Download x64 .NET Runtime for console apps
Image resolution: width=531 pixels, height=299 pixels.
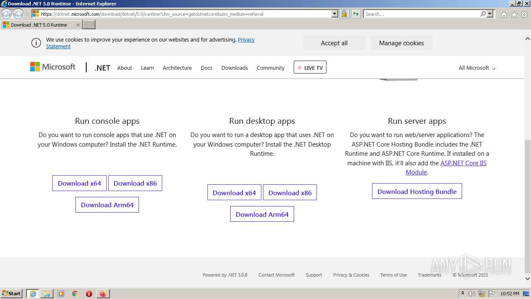pos(79,183)
